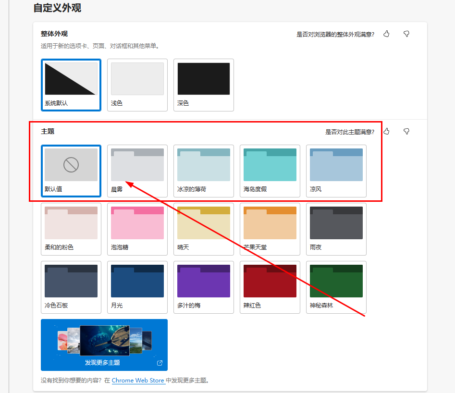
Task: 点击主题旁的点赞图标
Action: tap(386, 131)
